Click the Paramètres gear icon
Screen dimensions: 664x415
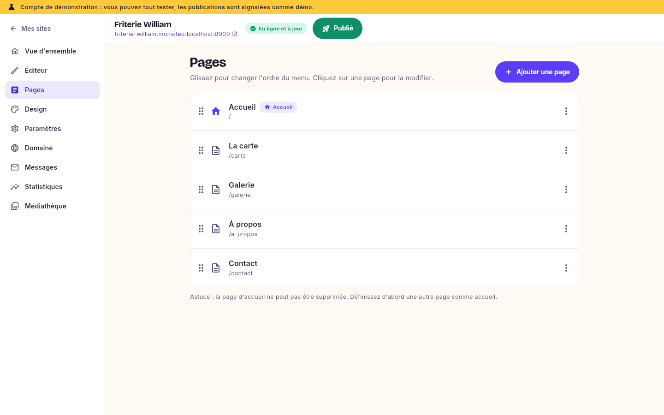pos(15,129)
